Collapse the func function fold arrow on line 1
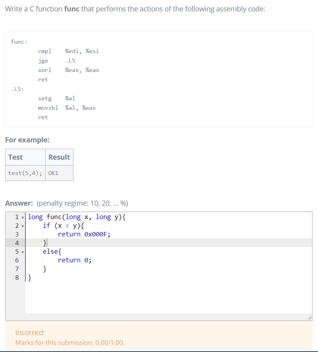The image size is (318, 352). click(22, 217)
